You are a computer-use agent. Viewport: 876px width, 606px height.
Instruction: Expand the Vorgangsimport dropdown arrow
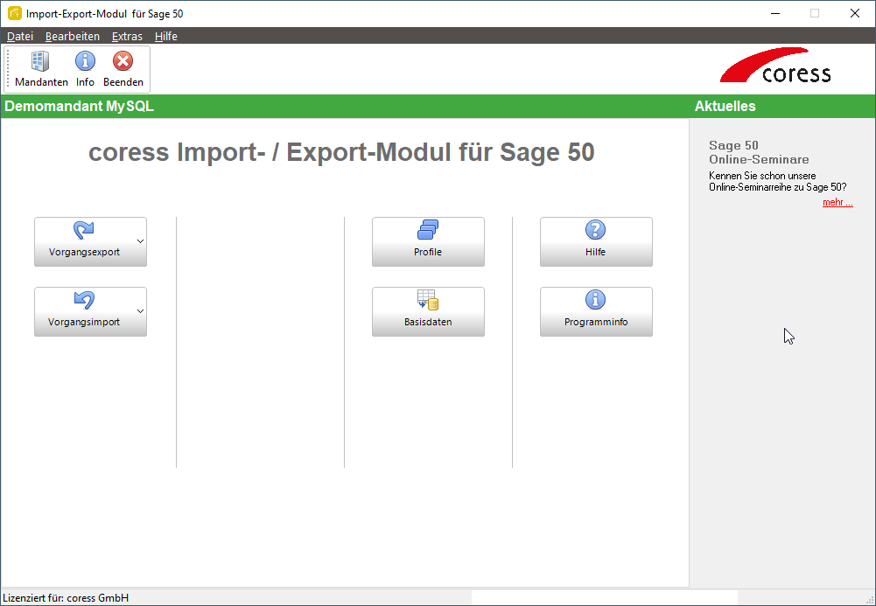tap(141, 312)
